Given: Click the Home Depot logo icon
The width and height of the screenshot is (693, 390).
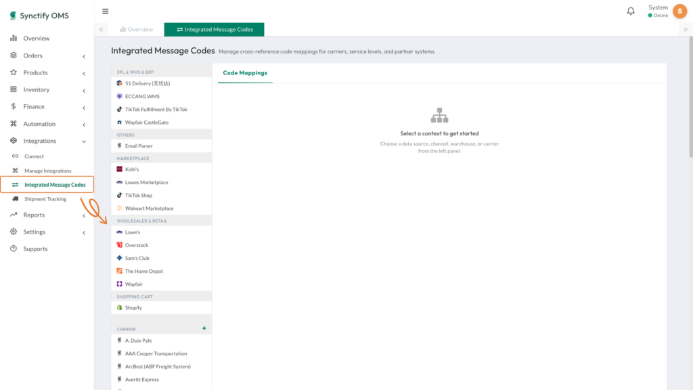Looking at the screenshot, I should 119,271.
